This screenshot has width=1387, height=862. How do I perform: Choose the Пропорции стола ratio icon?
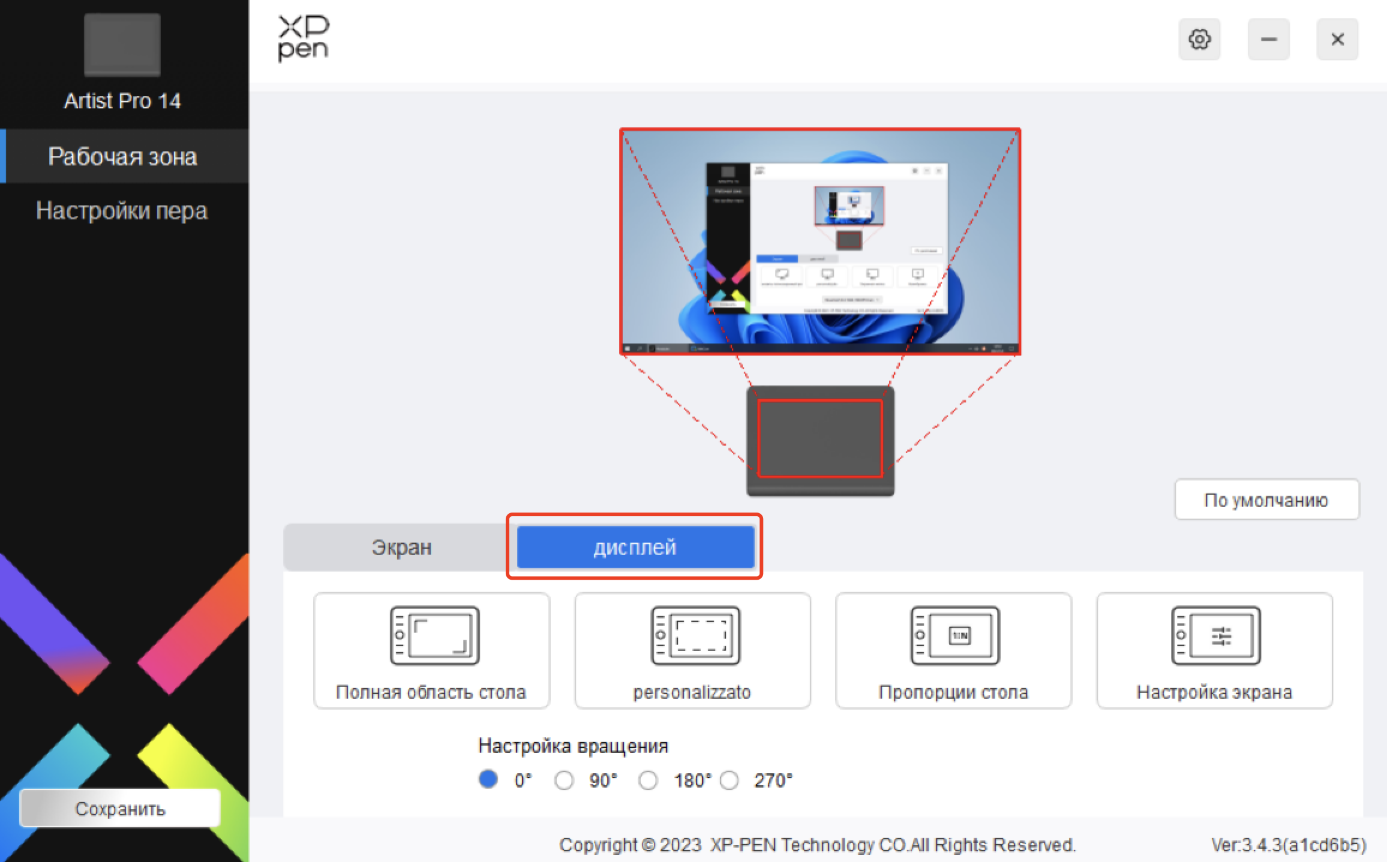pos(955,635)
